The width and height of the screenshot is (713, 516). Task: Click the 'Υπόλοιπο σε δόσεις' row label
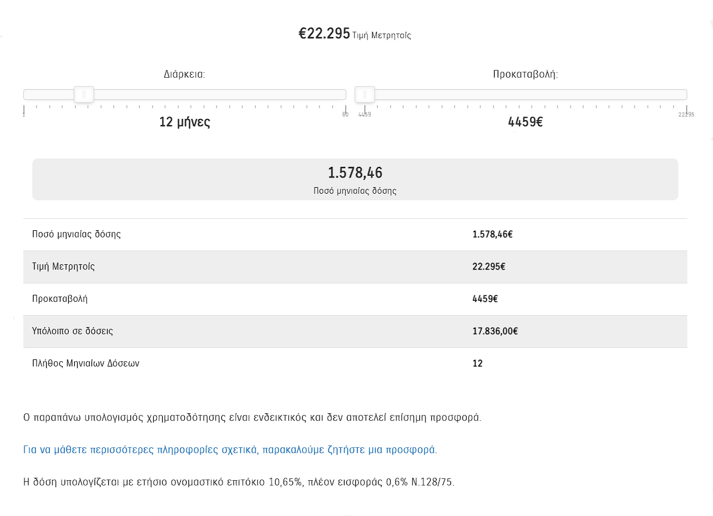click(72, 331)
